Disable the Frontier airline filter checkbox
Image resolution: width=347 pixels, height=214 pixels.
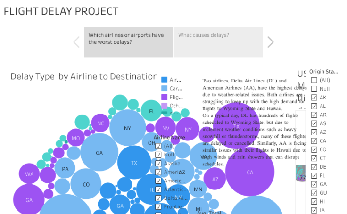[158, 207]
